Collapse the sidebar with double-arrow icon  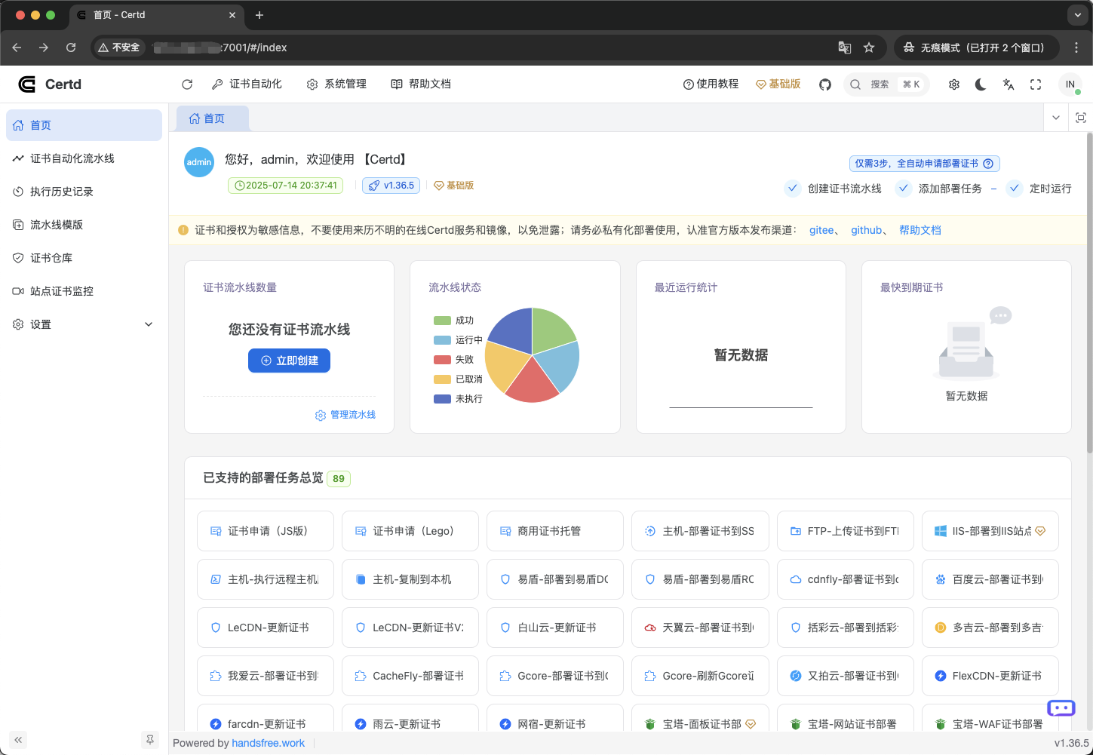point(19,740)
